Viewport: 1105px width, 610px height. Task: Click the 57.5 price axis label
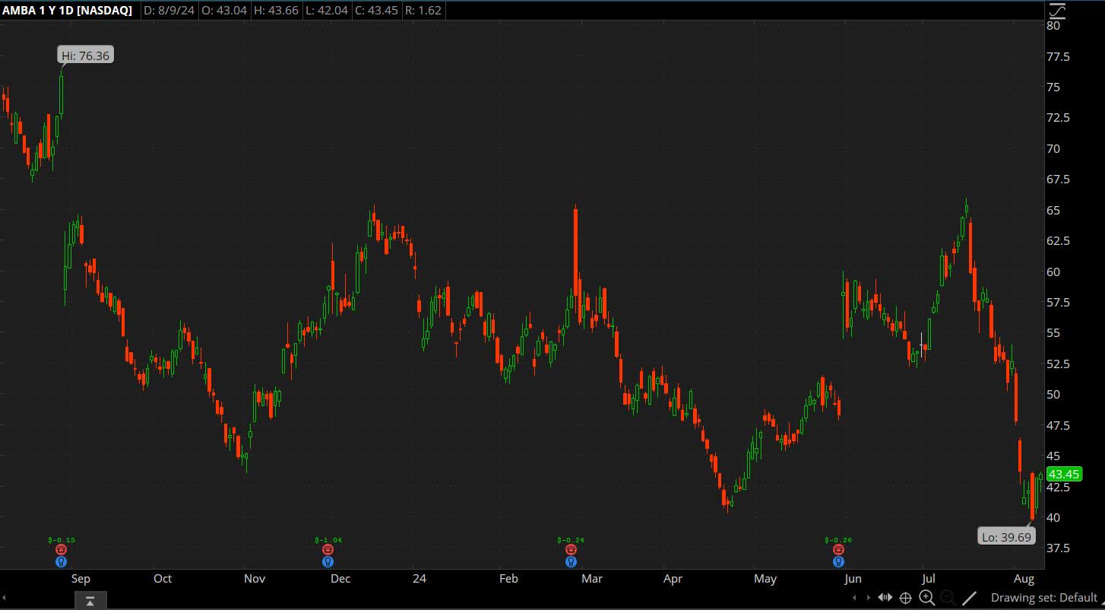tap(1058, 303)
